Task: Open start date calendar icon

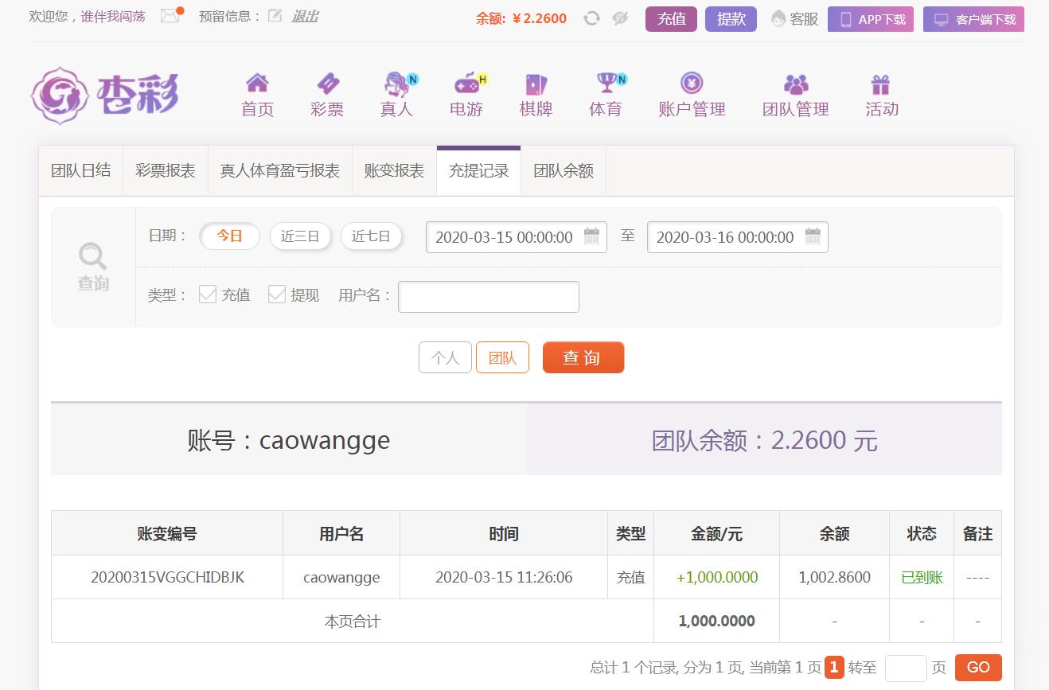Action: click(x=591, y=236)
